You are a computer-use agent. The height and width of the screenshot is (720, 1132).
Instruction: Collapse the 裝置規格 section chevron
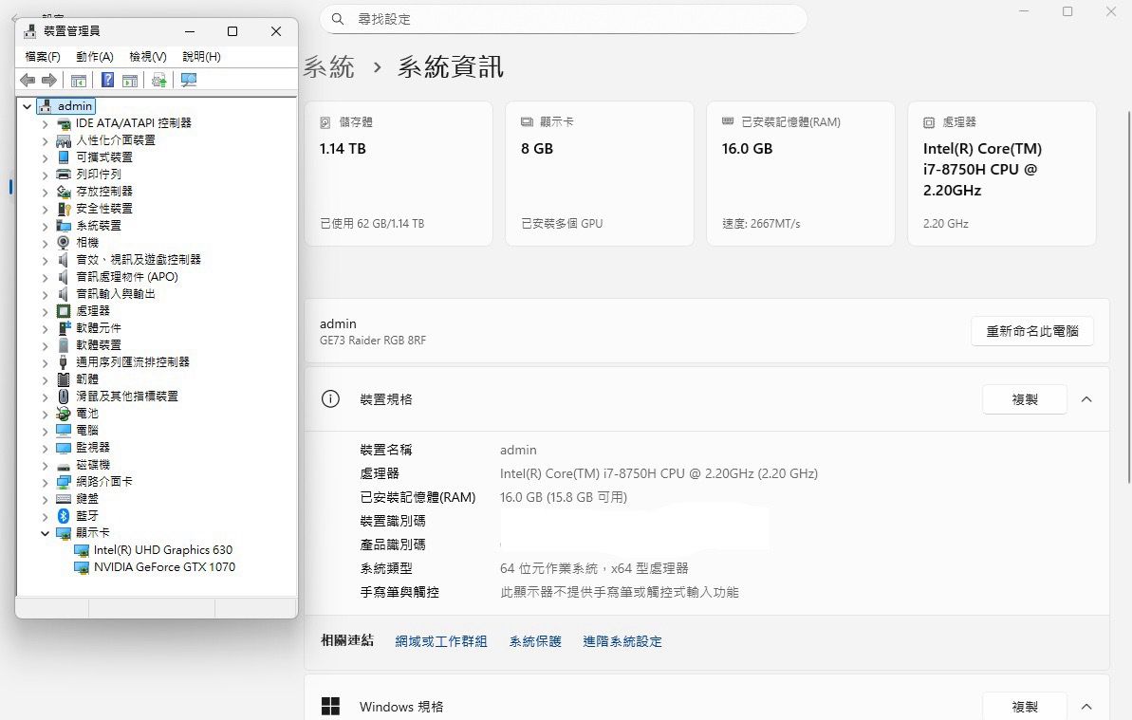point(1086,399)
